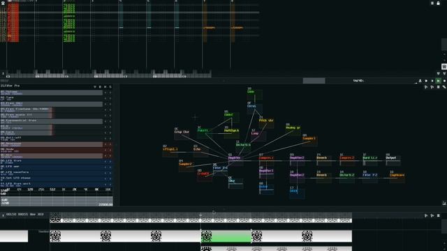Click the 11.LFO freq unit controller row
Viewport: 447px width, 251px height.
51,184
